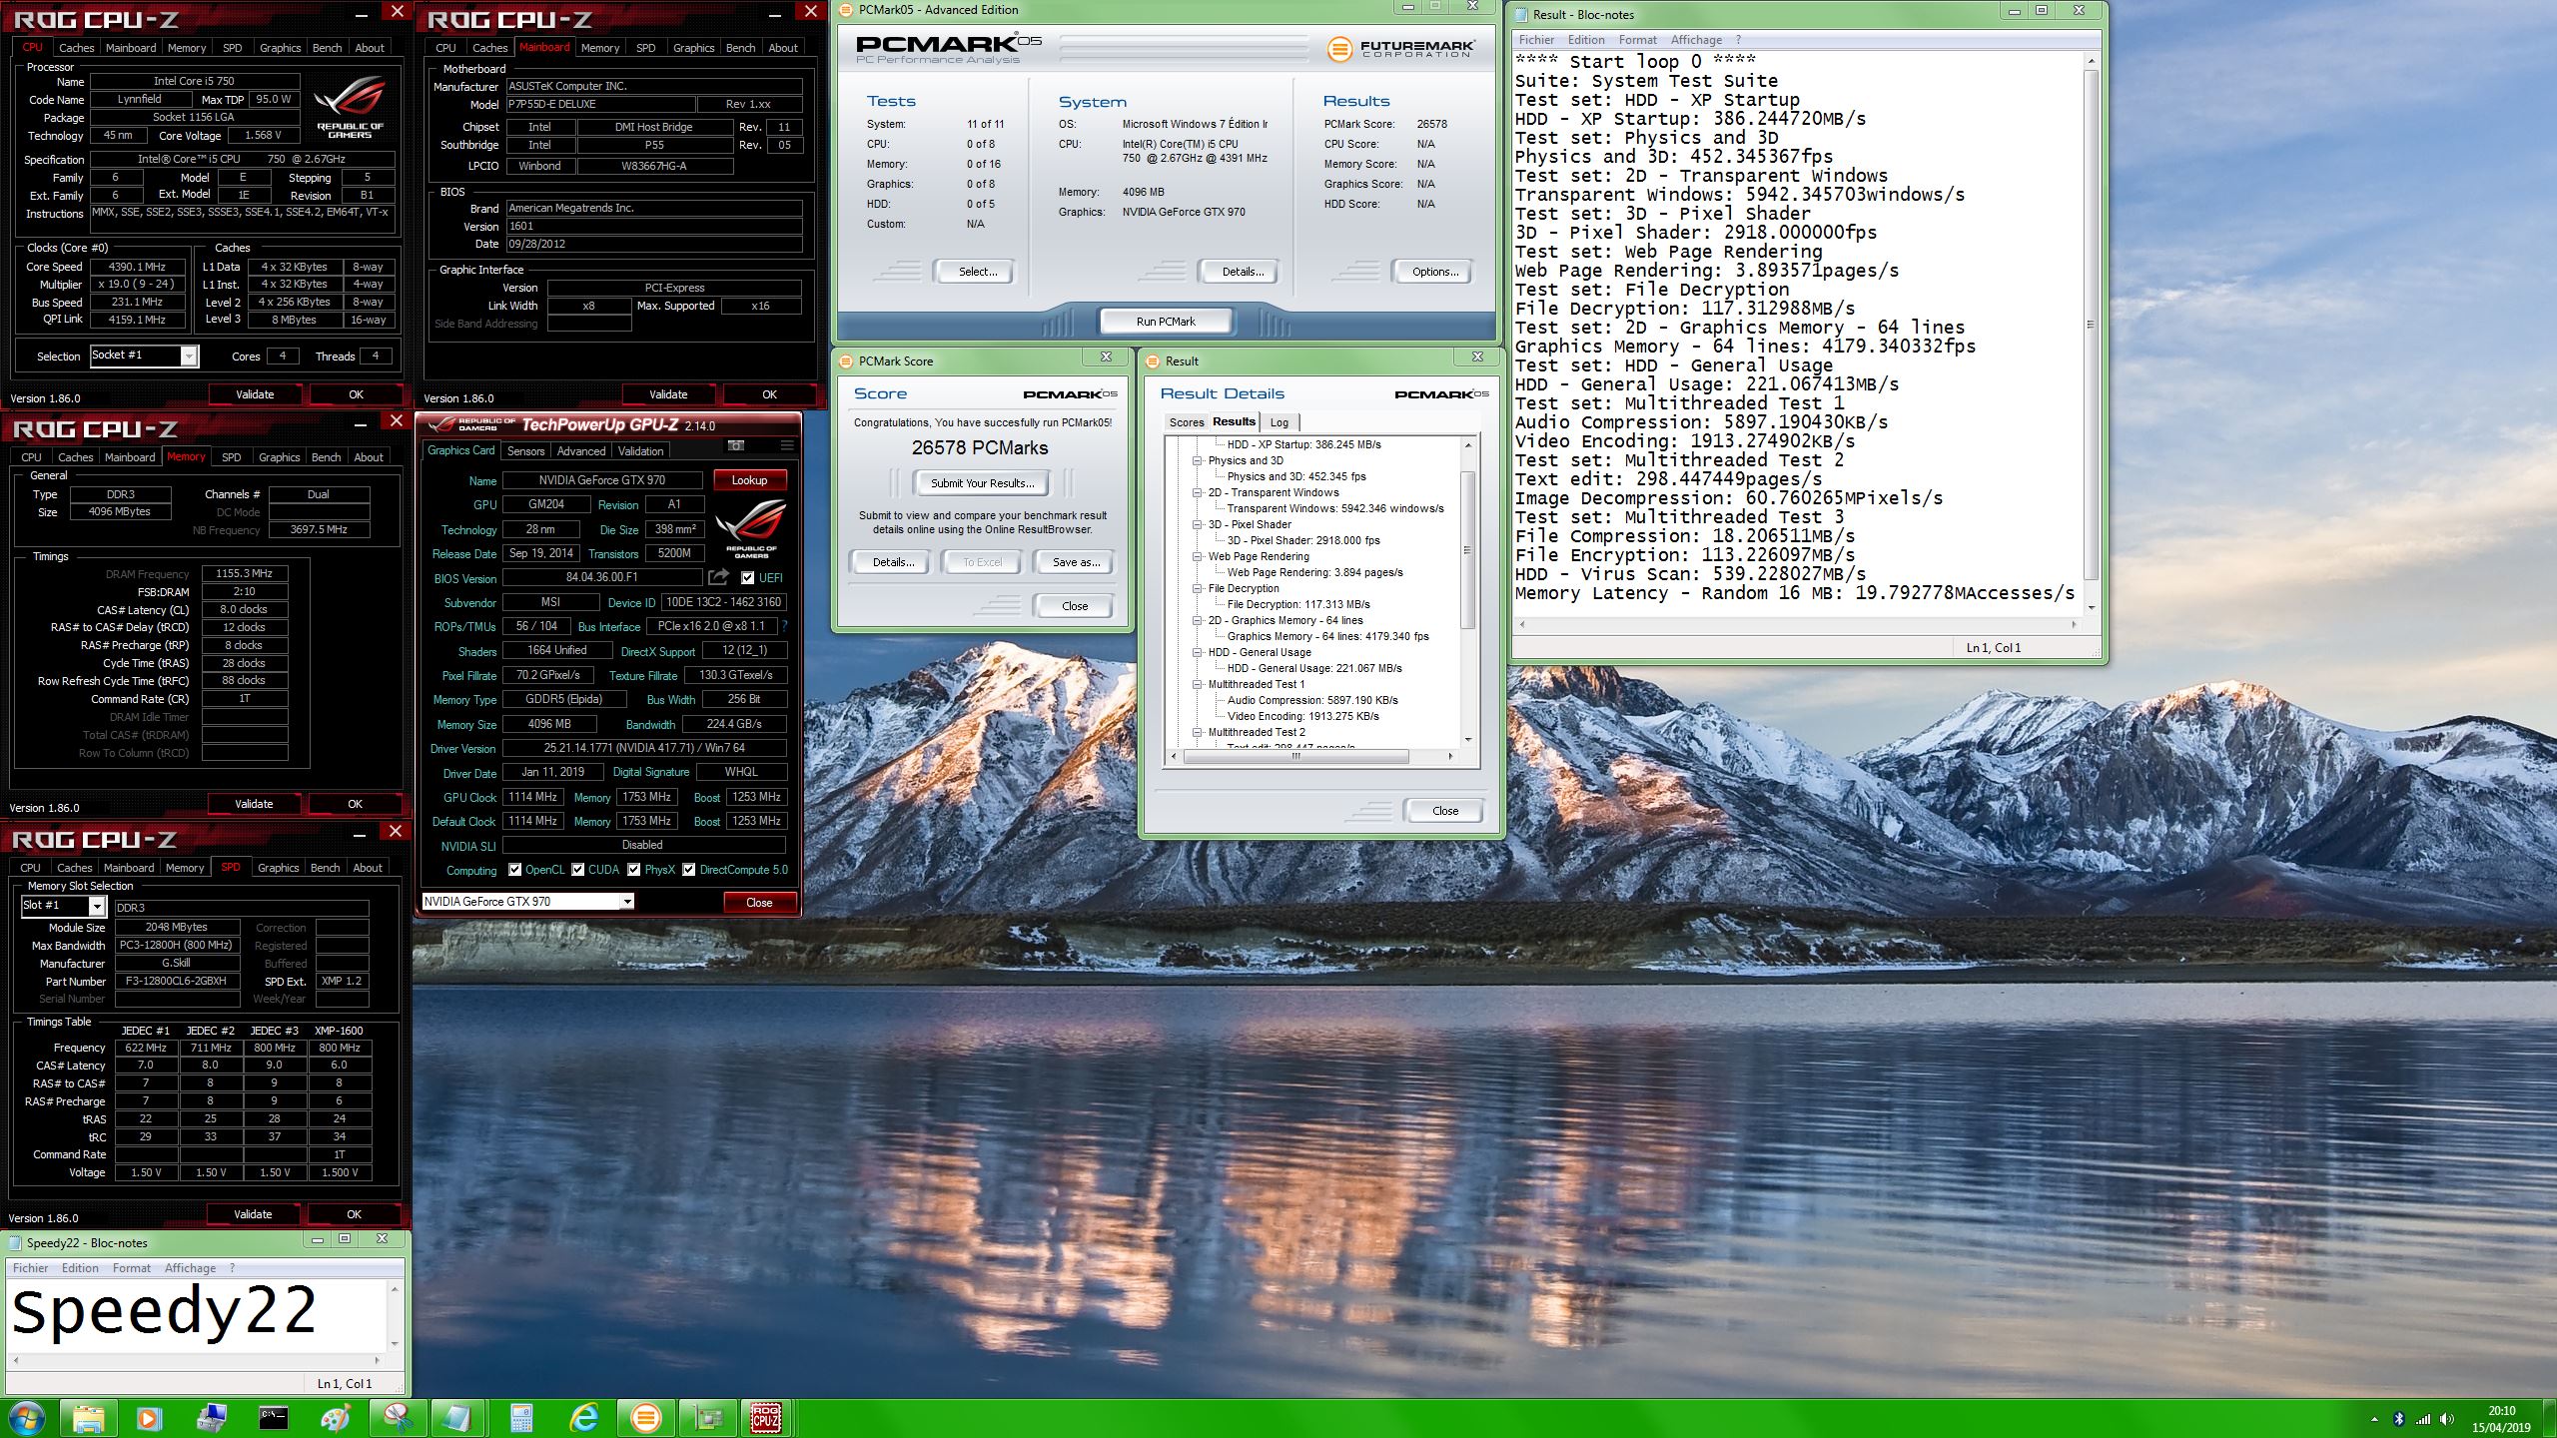Launch Windows Media Player from taskbar
This screenshot has height=1438, width=2557.
149,1418
